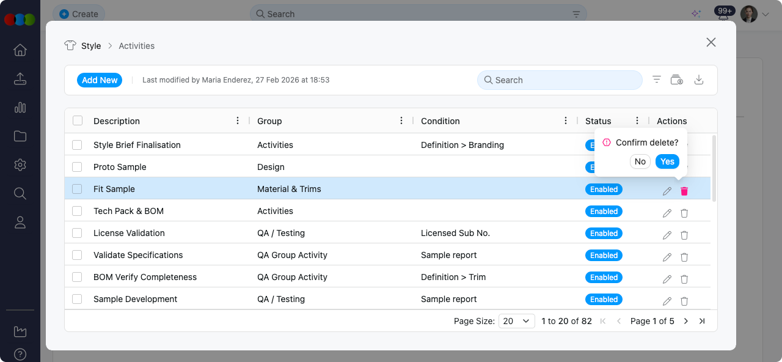Image resolution: width=782 pixels, height=362 pixels.
Task: Open the Description column menu
Action: [x=238, y=120]
